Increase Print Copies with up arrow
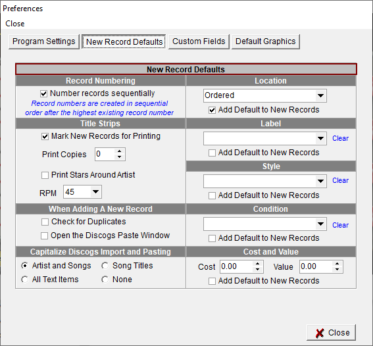This screenshot has height=346, width=373. [x=120, y=151]
